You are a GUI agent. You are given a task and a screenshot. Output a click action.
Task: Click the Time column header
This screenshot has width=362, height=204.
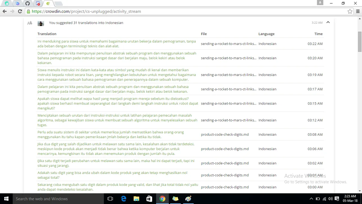318,34
